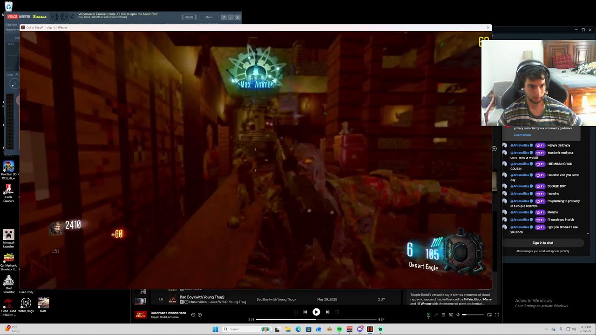Open the miniplayer icon
Viewport: 596px width, 335px height.
click(x=489, y=315)
